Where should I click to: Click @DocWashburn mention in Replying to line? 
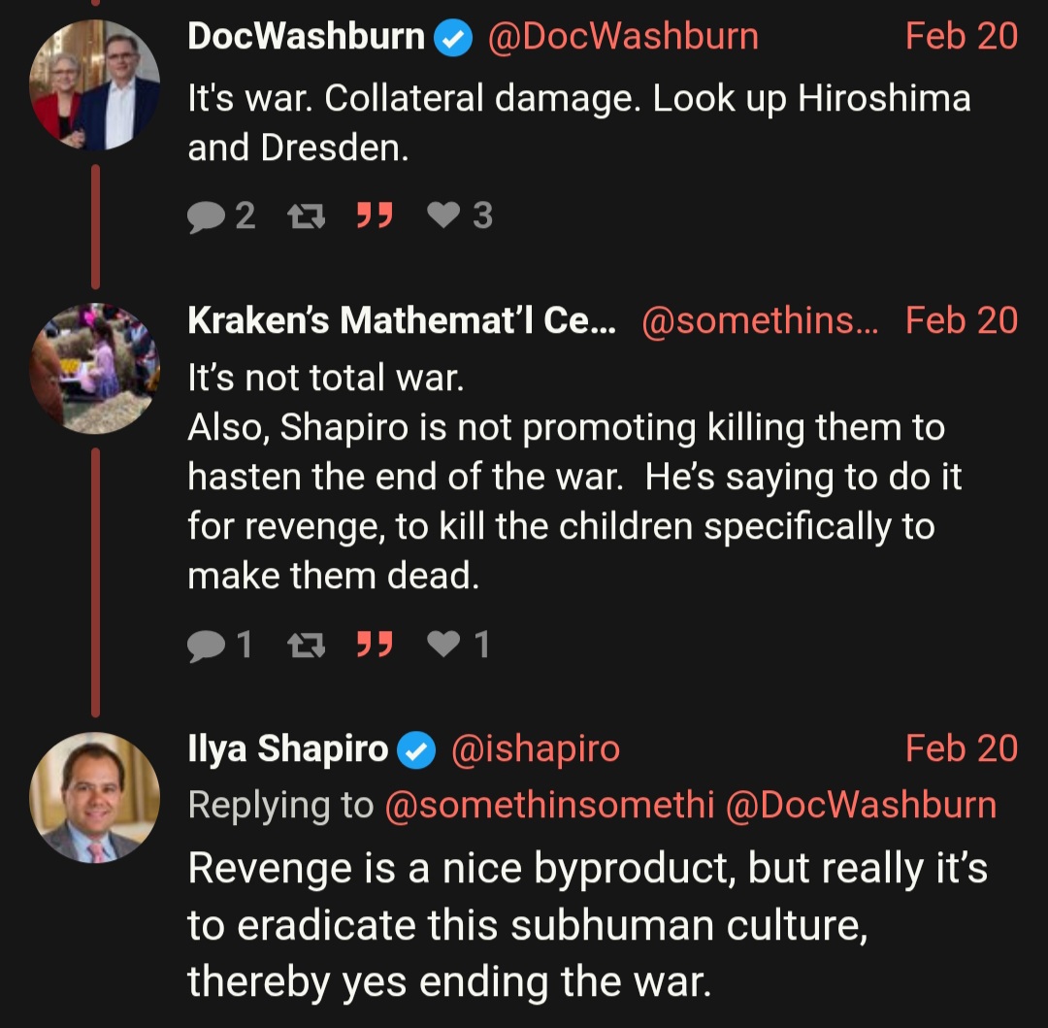coord(861,805)
